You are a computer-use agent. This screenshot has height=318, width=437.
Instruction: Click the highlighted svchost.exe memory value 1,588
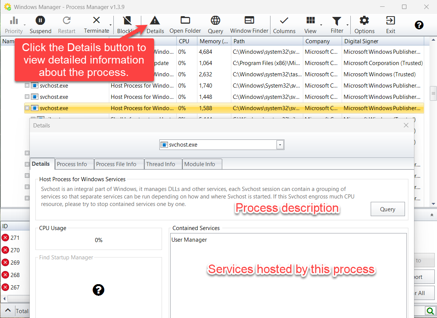pyautogui.click(x=206, y=108)
